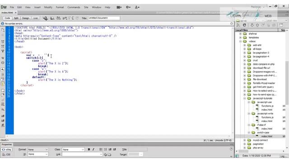Collapse the videos folder
289x162 pixels.
coord(240,41)
